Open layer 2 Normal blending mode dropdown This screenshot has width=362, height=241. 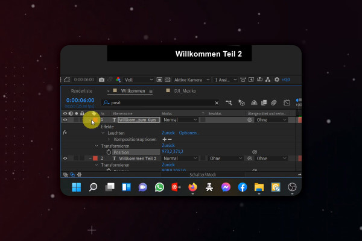[180, 158]
